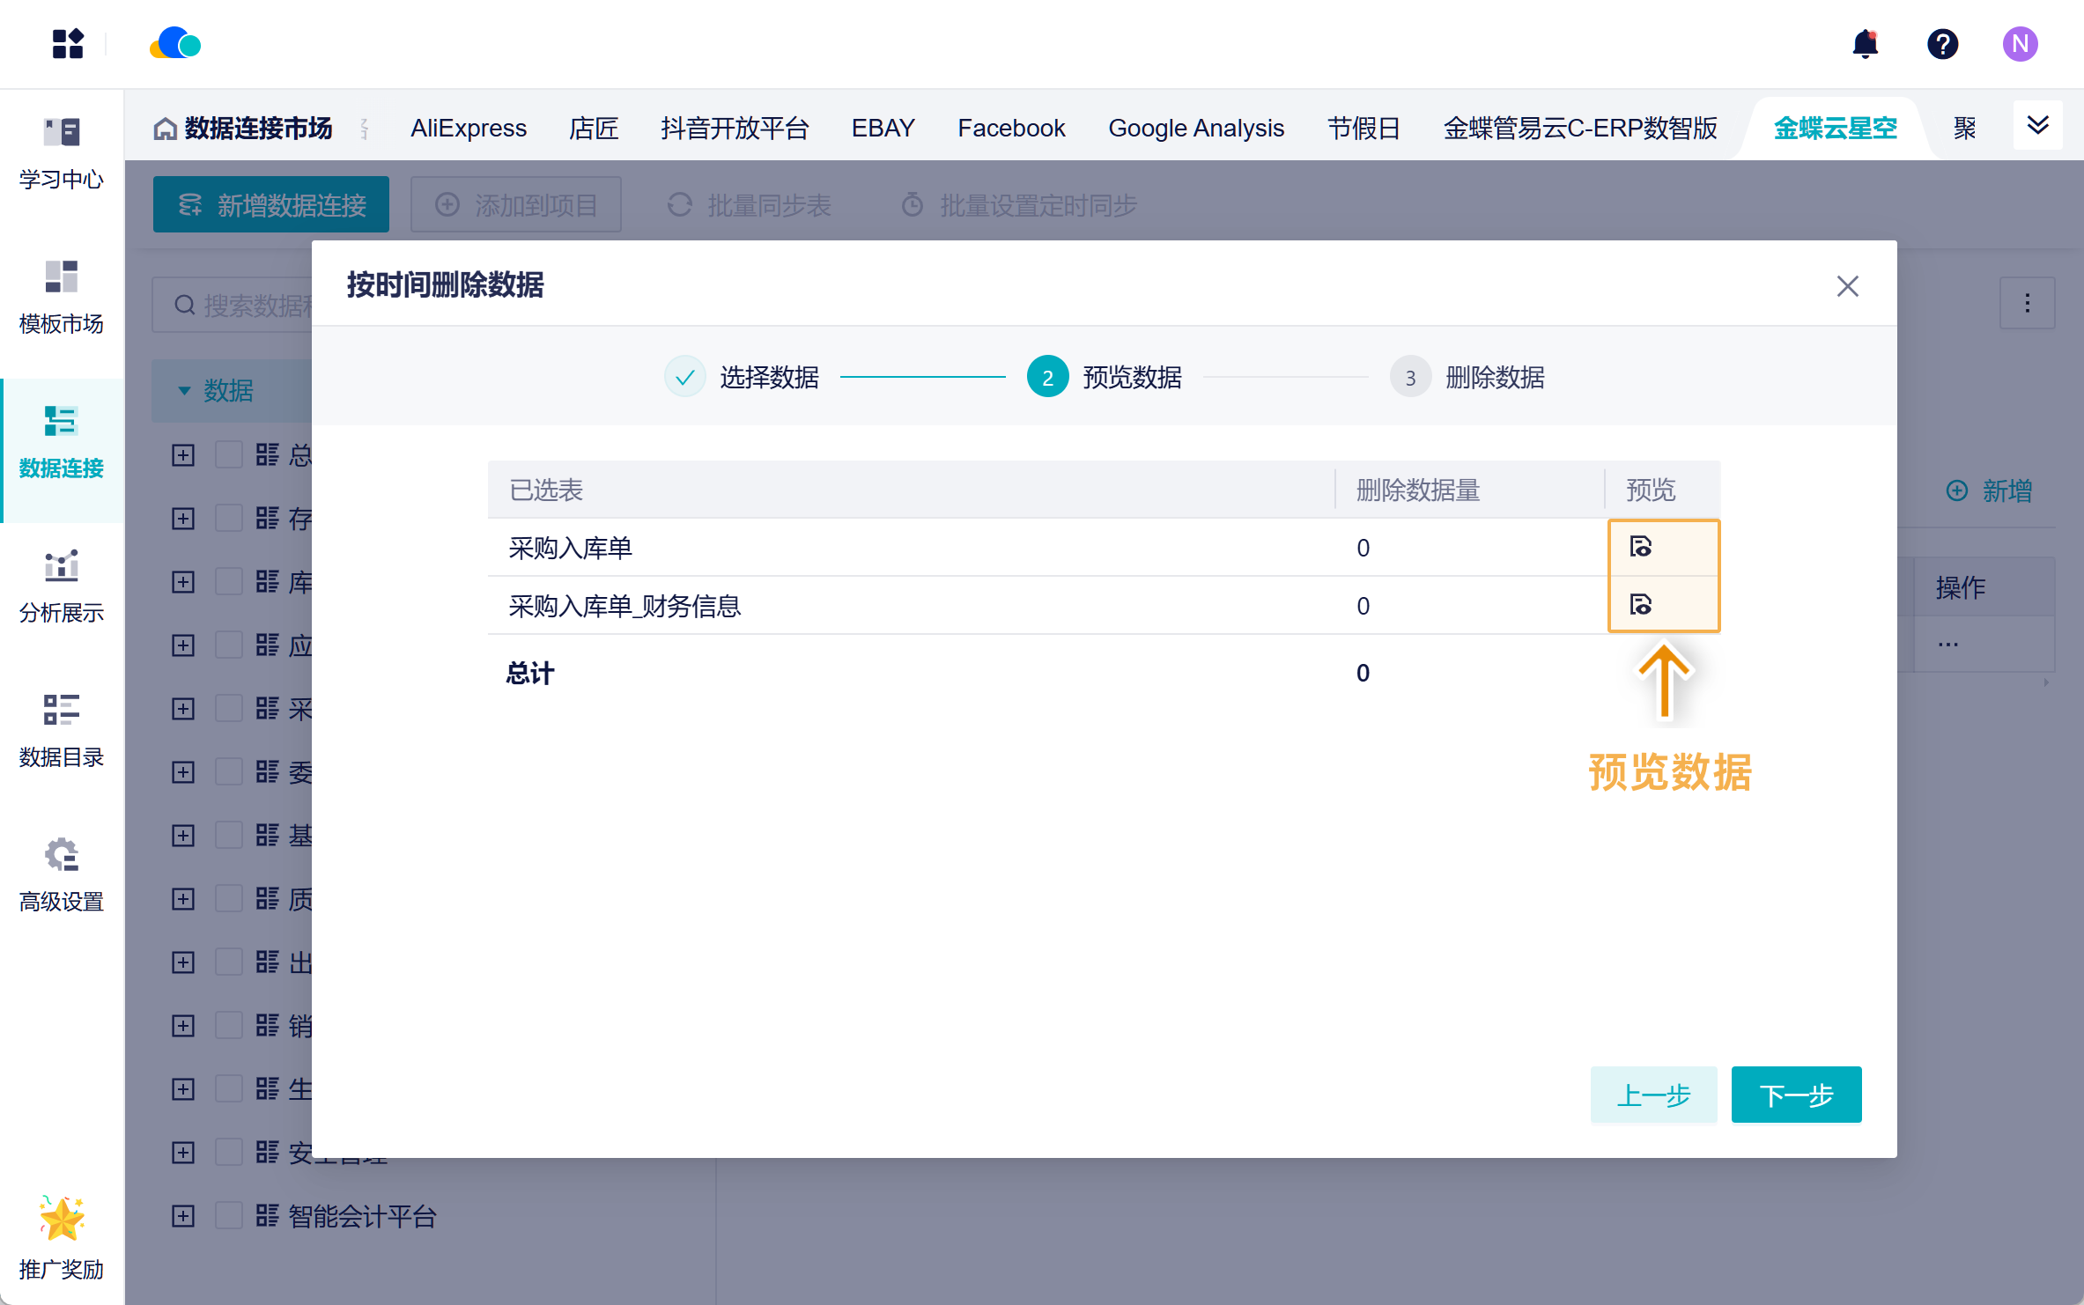Screen dimensions: 2084x1305
Task: Click the 添加到项目 button
Action: [x=516, y=204]
